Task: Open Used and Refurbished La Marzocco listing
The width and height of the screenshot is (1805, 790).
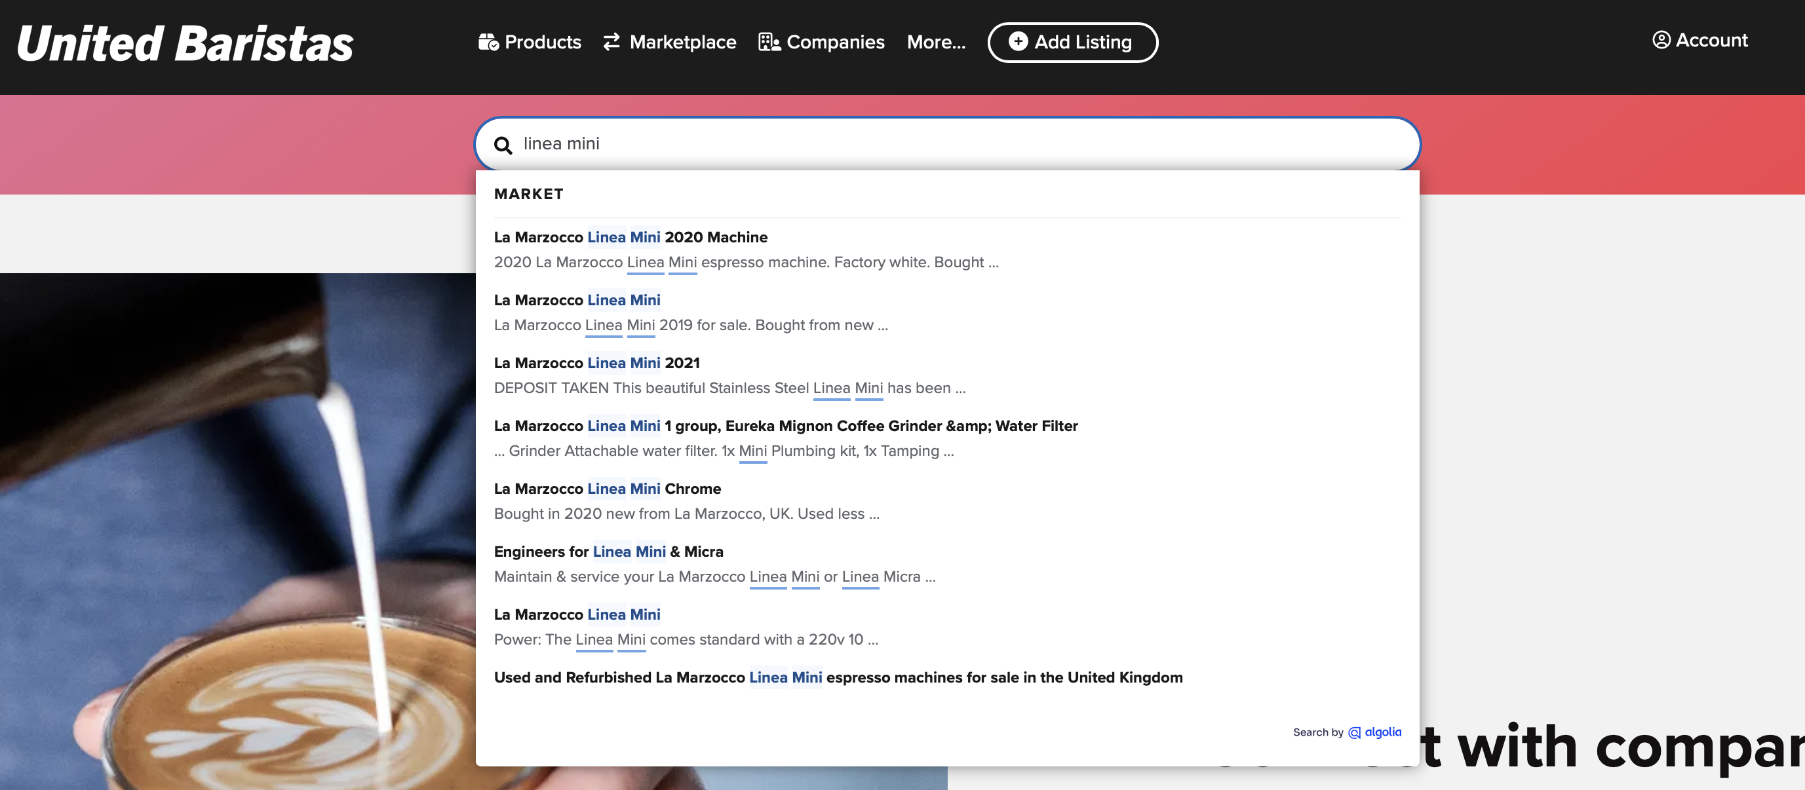Action: [x=838, y=677]
